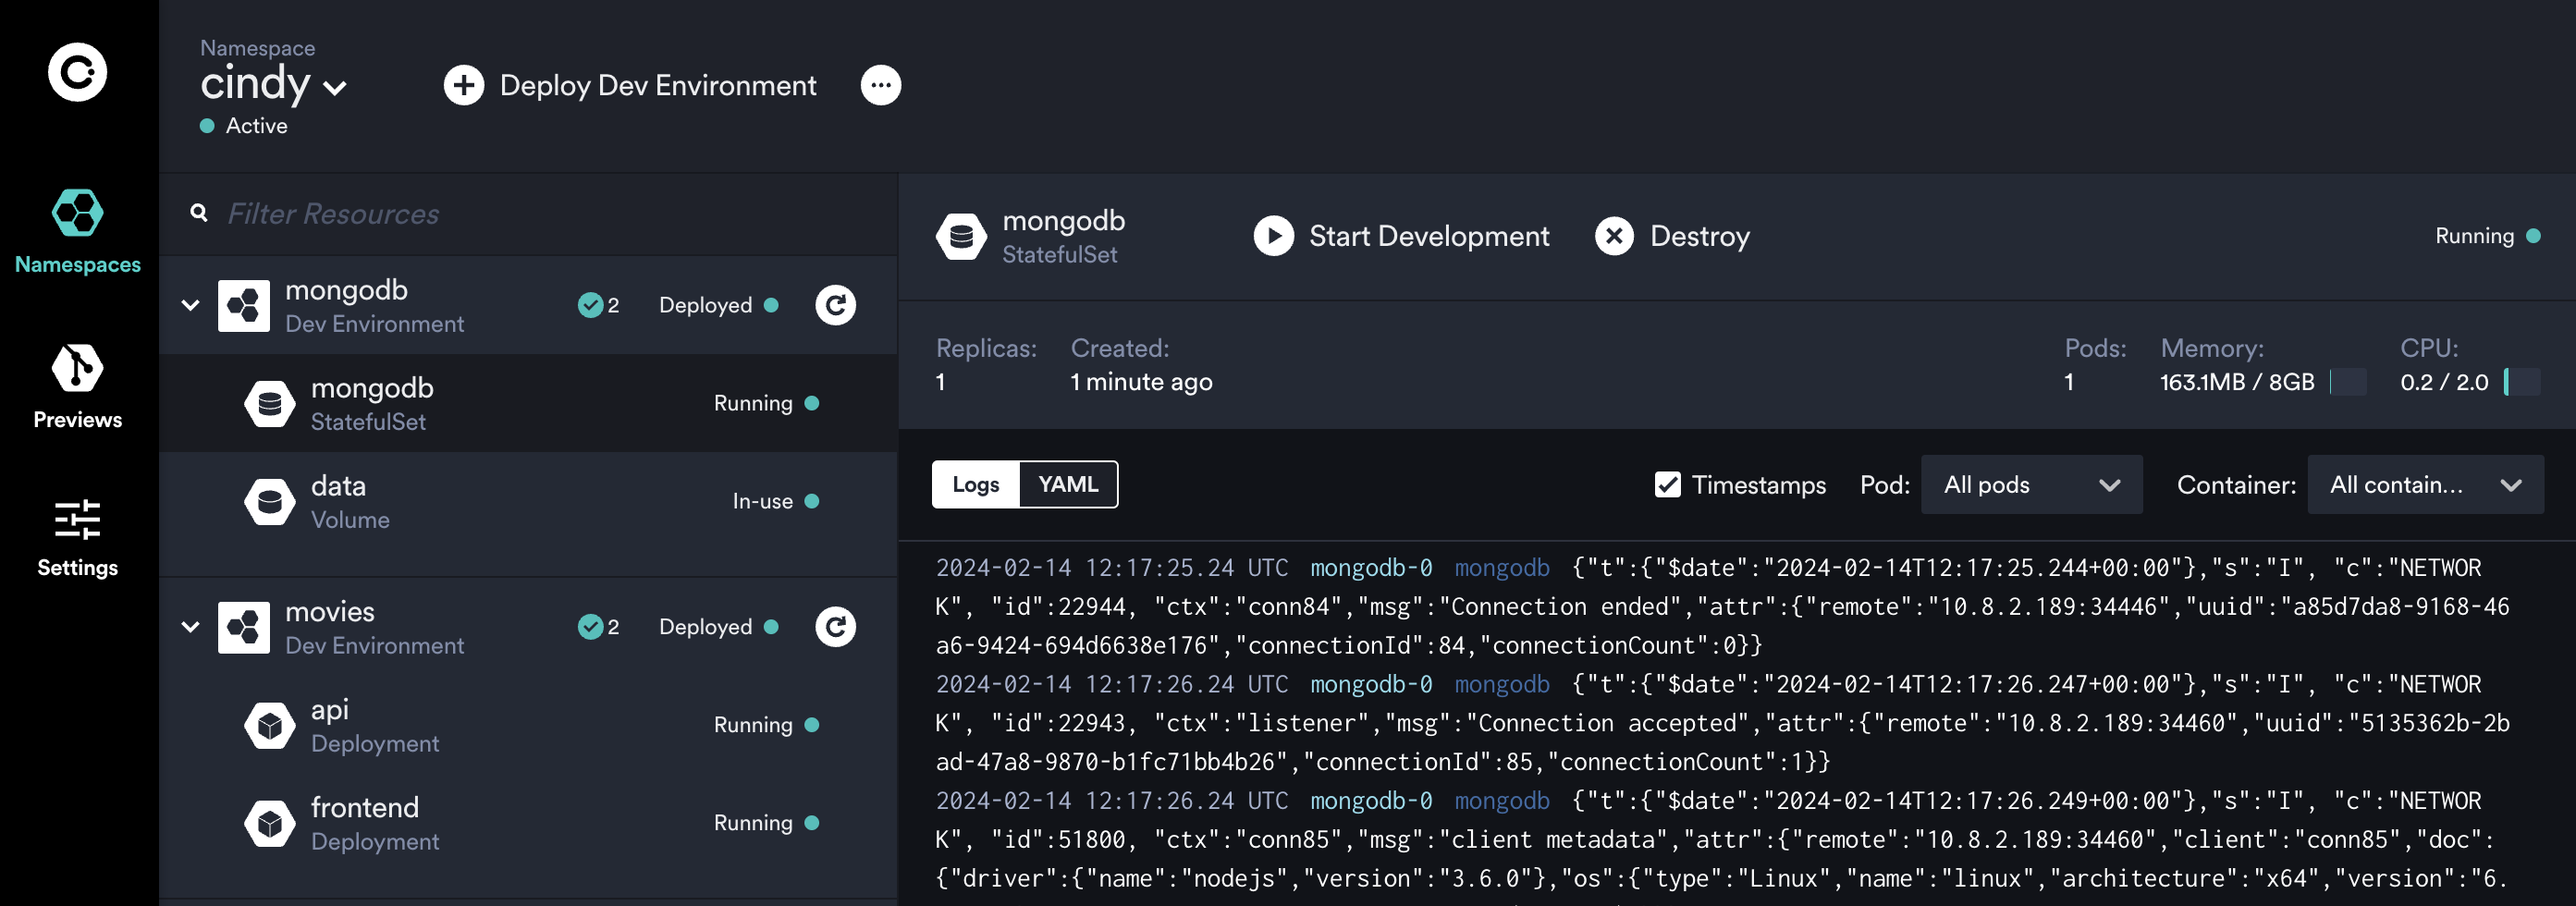Click the mongodb StatefulSet database icon in list
The image size is (2576, 906).
[270, 403]
